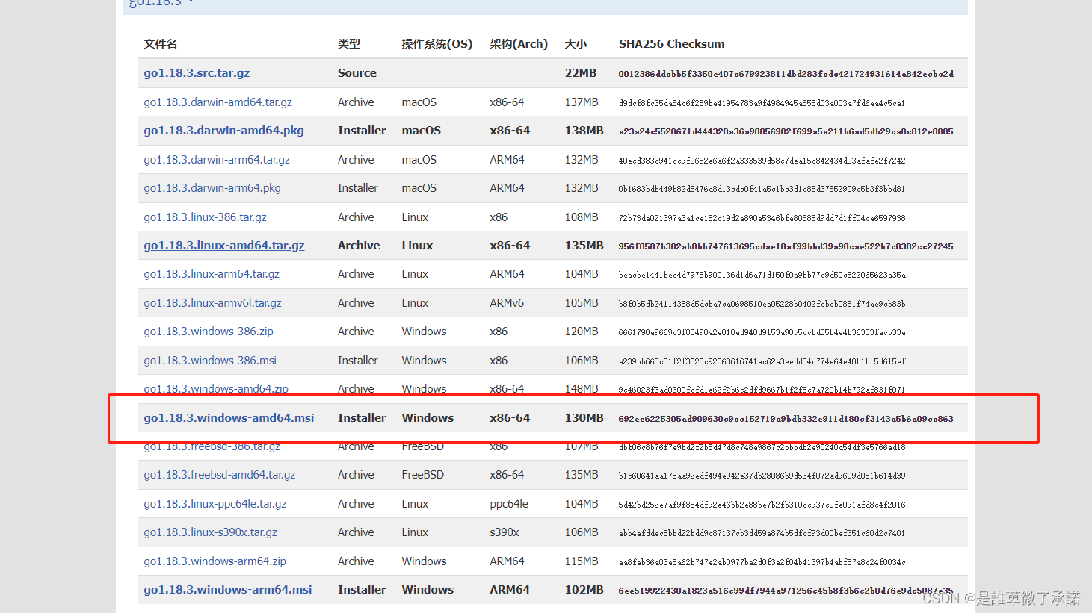Select the Source type cell
This screenshot has width=1092, height=613.
tap(357, 73)
